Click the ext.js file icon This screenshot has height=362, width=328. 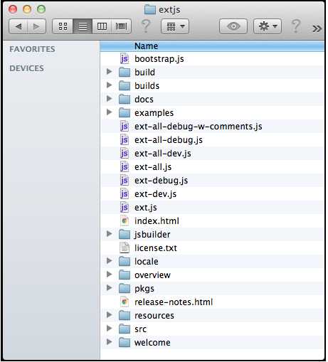(125, 208)
